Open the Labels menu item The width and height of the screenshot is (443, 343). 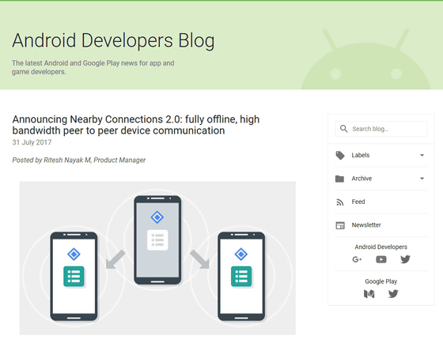click(381, 155)
